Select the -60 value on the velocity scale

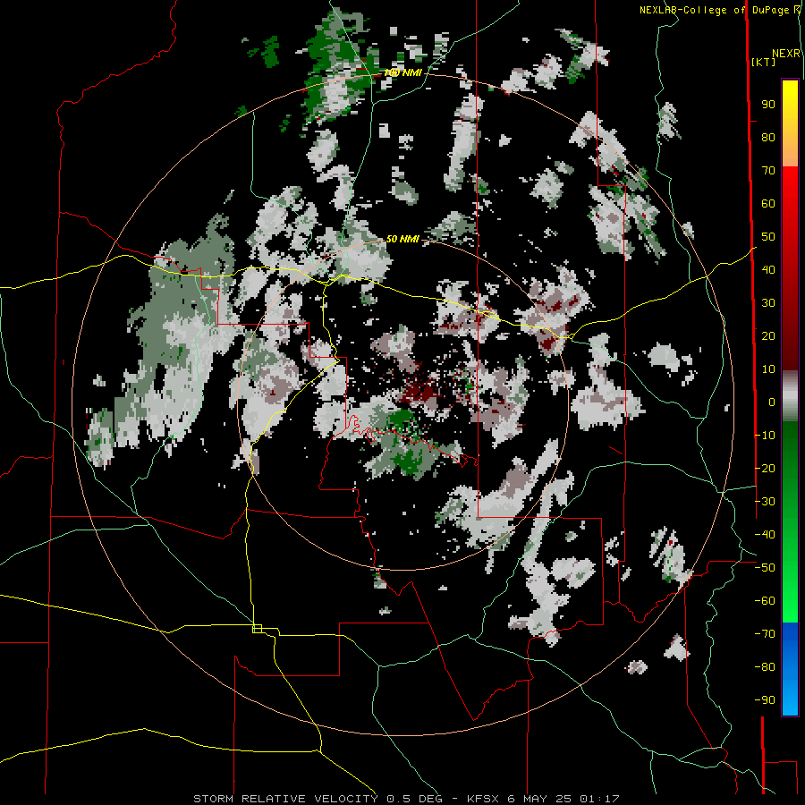point(765,601)
